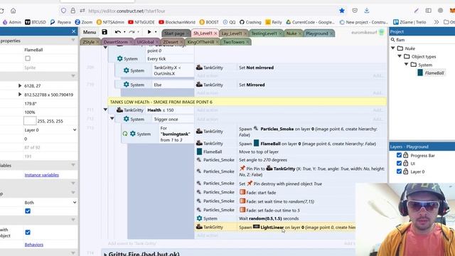Toggle lock on Progress Bar layer
Image resolution: width=455 pixels, height=256 pixels.
click(406, 155)
